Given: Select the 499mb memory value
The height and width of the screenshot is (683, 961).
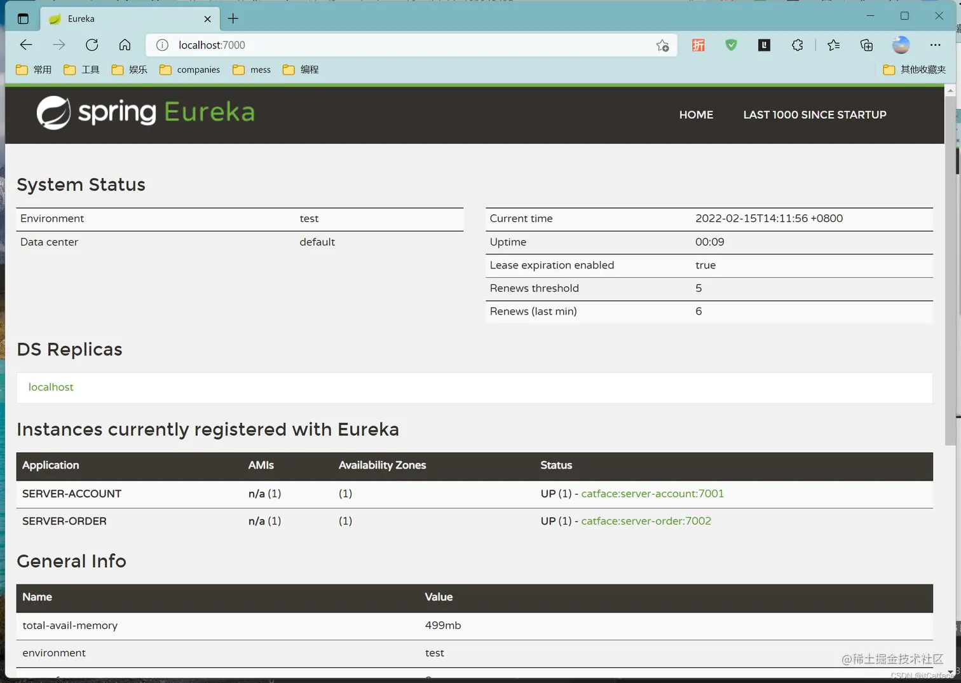Looking at the screenshot, I should (443, 626).
